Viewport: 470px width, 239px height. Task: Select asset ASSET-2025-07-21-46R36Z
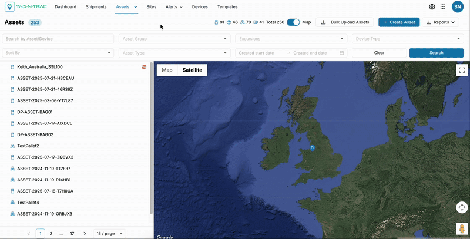pyautogui.click(x=45, y=89)
